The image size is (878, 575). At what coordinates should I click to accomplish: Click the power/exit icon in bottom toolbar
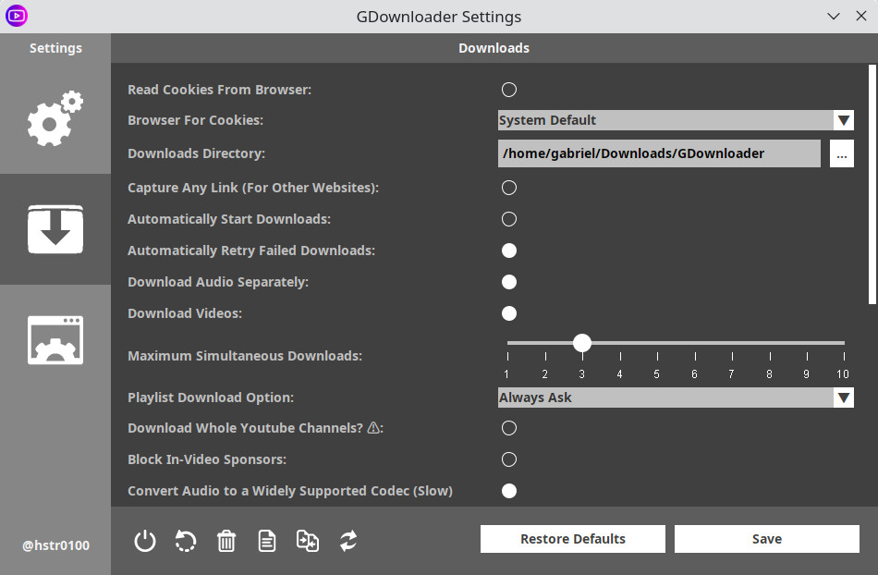click(x=145, y=541)
